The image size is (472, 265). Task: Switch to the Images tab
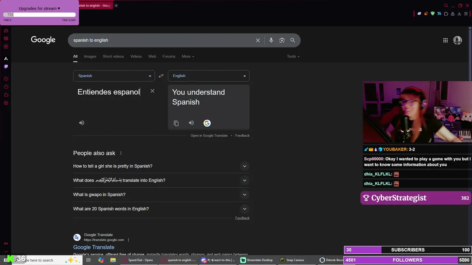point(90,56)
